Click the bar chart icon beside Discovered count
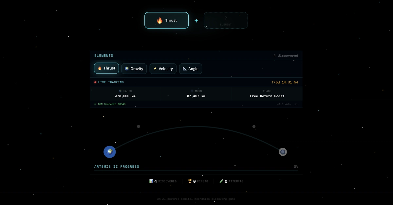 [151, 181]
